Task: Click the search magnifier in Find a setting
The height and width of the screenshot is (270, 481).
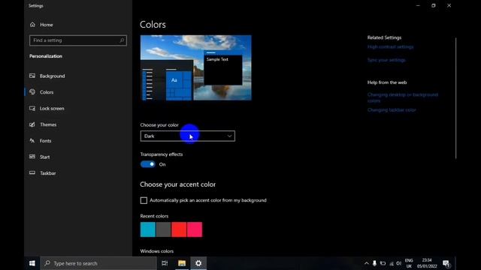Action: tap(122, 40)
